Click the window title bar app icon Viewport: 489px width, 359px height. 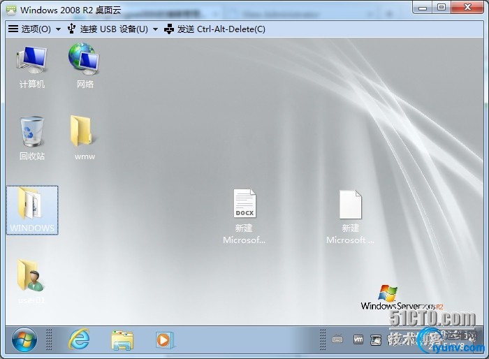[11, 10]
